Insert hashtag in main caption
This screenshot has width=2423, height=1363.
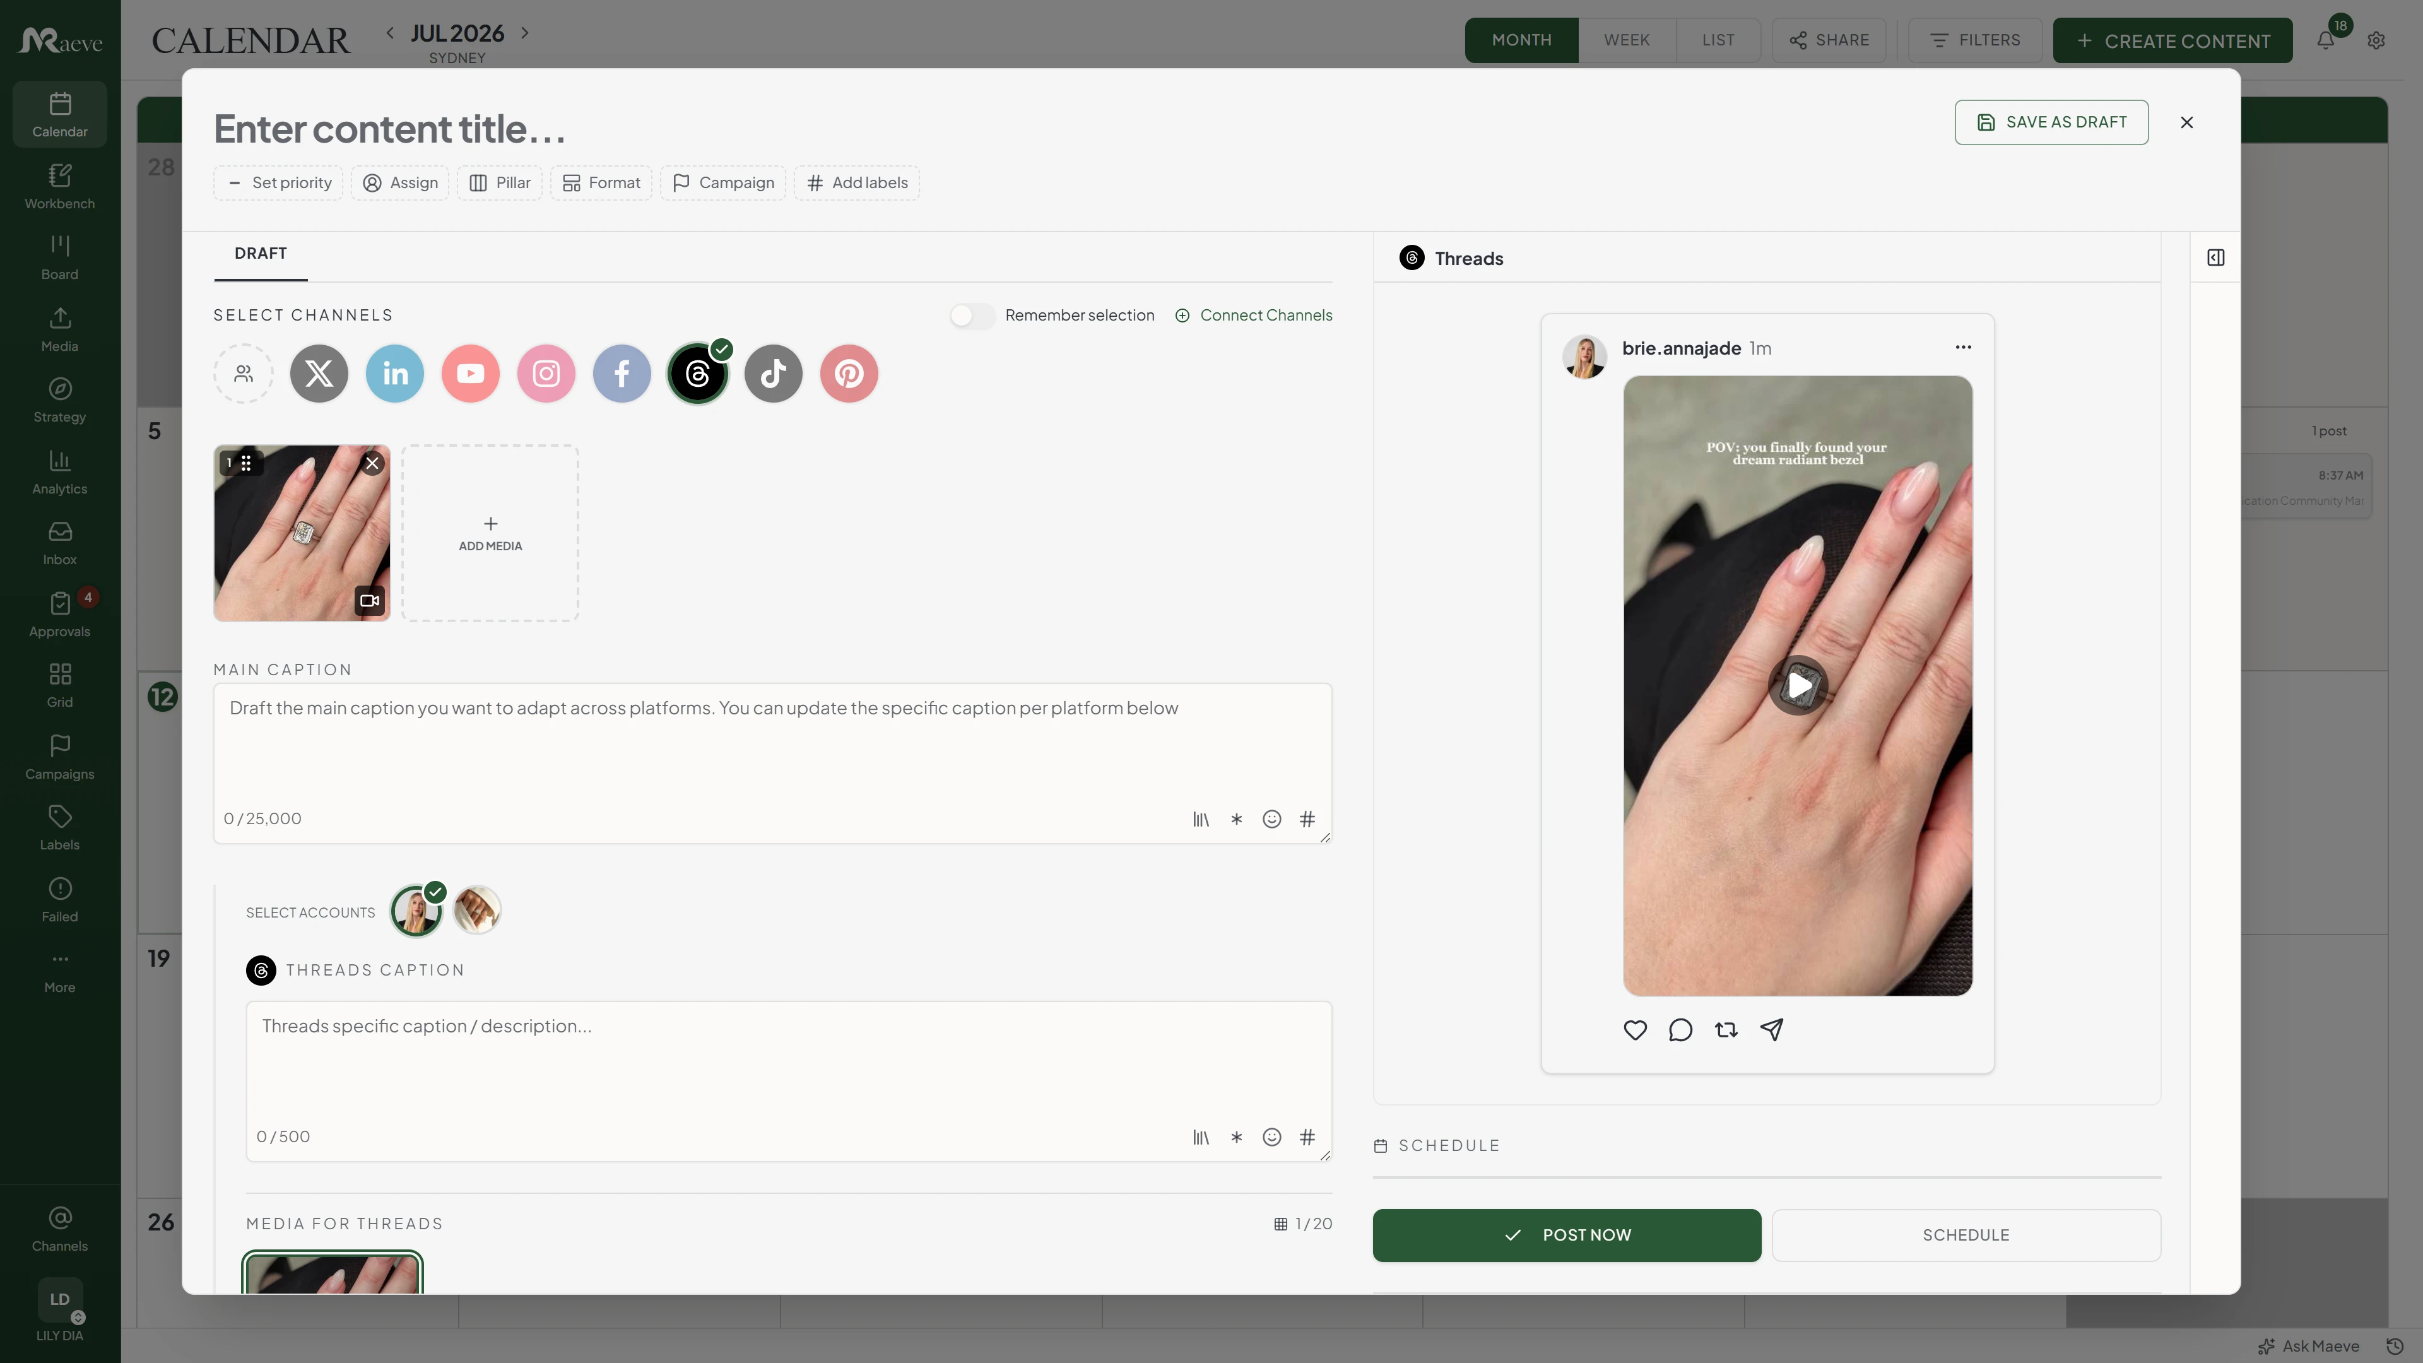pos(1307,819)
